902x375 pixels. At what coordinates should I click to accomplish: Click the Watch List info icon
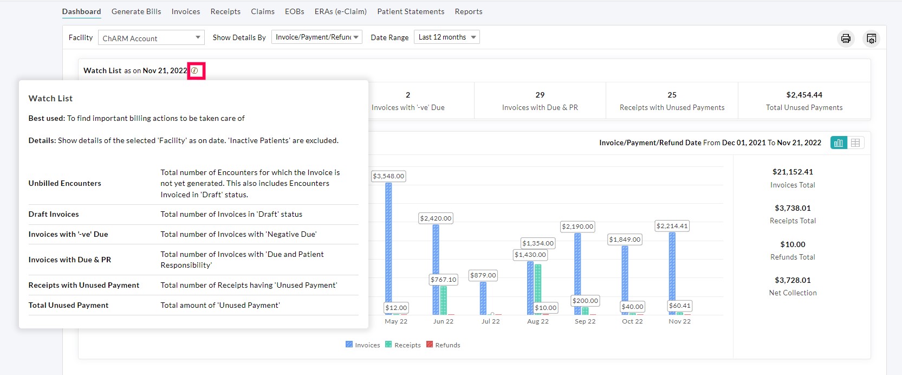tap(194, 71)
